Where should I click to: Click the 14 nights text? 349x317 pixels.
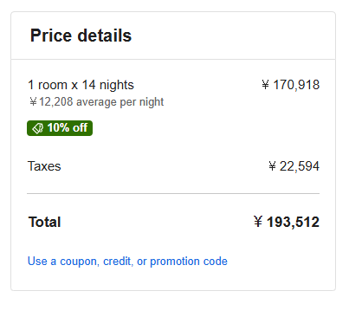[108, 85]
